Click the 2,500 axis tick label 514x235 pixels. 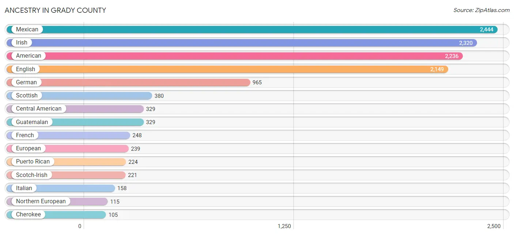[494, 226]
